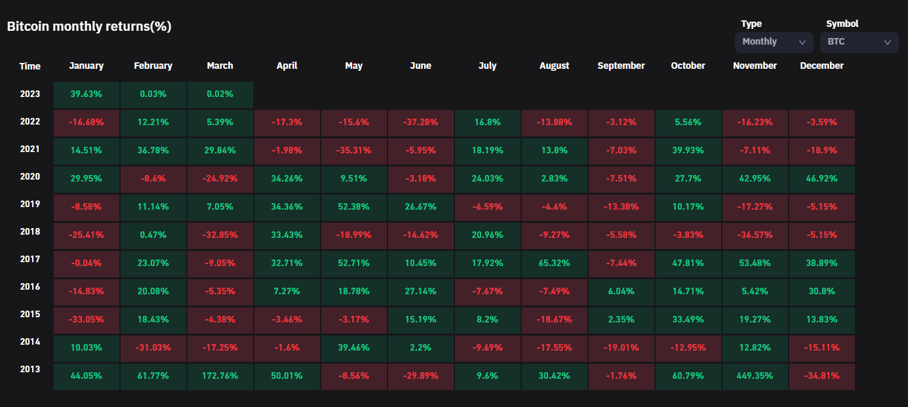Click the 46.92% December 2020 cell
908x407 pixels.
click(x=821, y=179)
